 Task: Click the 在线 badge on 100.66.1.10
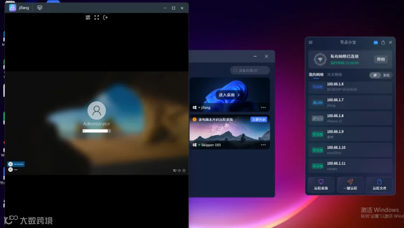tap(317, 150)
